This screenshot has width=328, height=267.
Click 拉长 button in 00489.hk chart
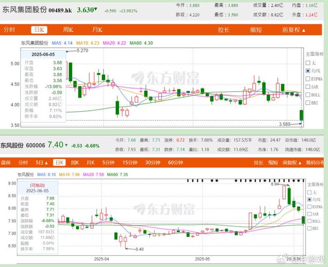224,29
